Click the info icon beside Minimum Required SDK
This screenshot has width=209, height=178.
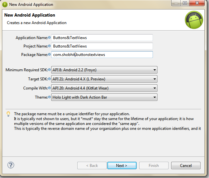pos(49,70)
